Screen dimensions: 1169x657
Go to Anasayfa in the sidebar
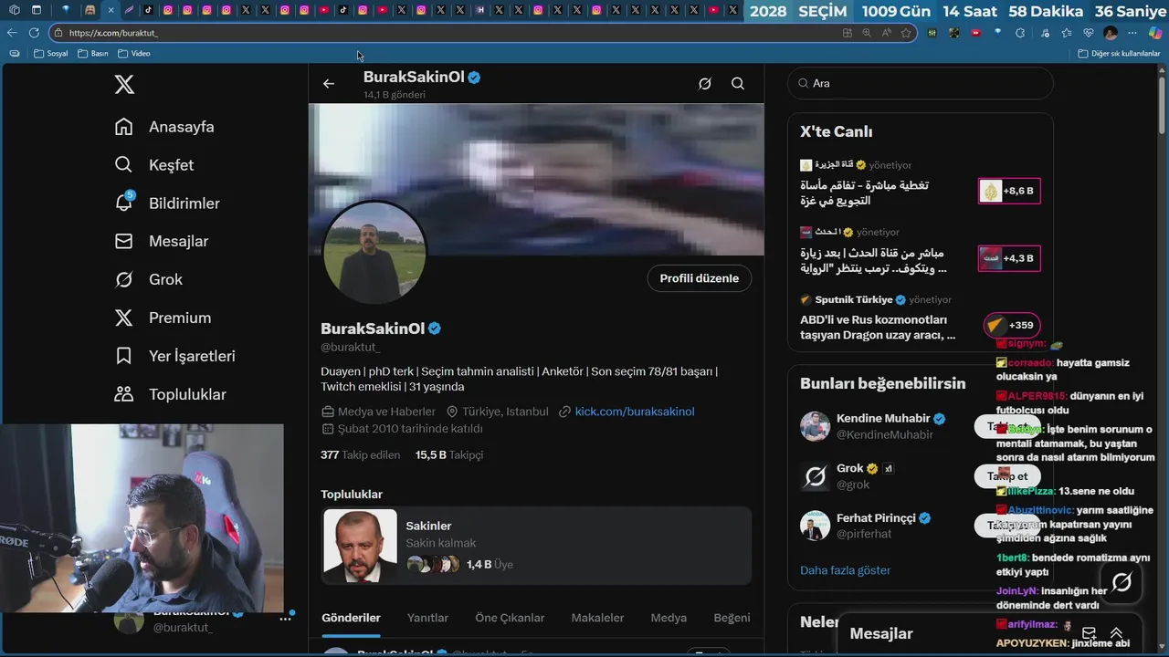(164, 127)
